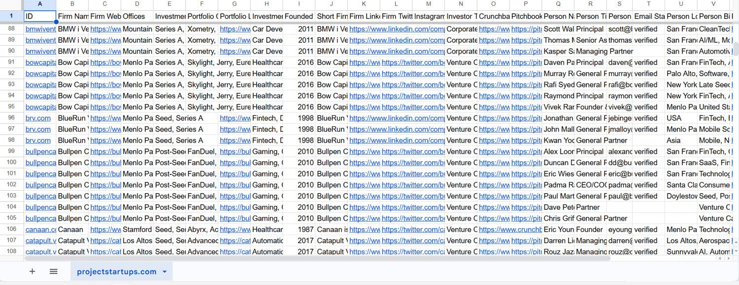The width and height of the screenshot is (739, 285).
Task: Open twitter link for Bow Capital row 91
Action: [413, 62]
